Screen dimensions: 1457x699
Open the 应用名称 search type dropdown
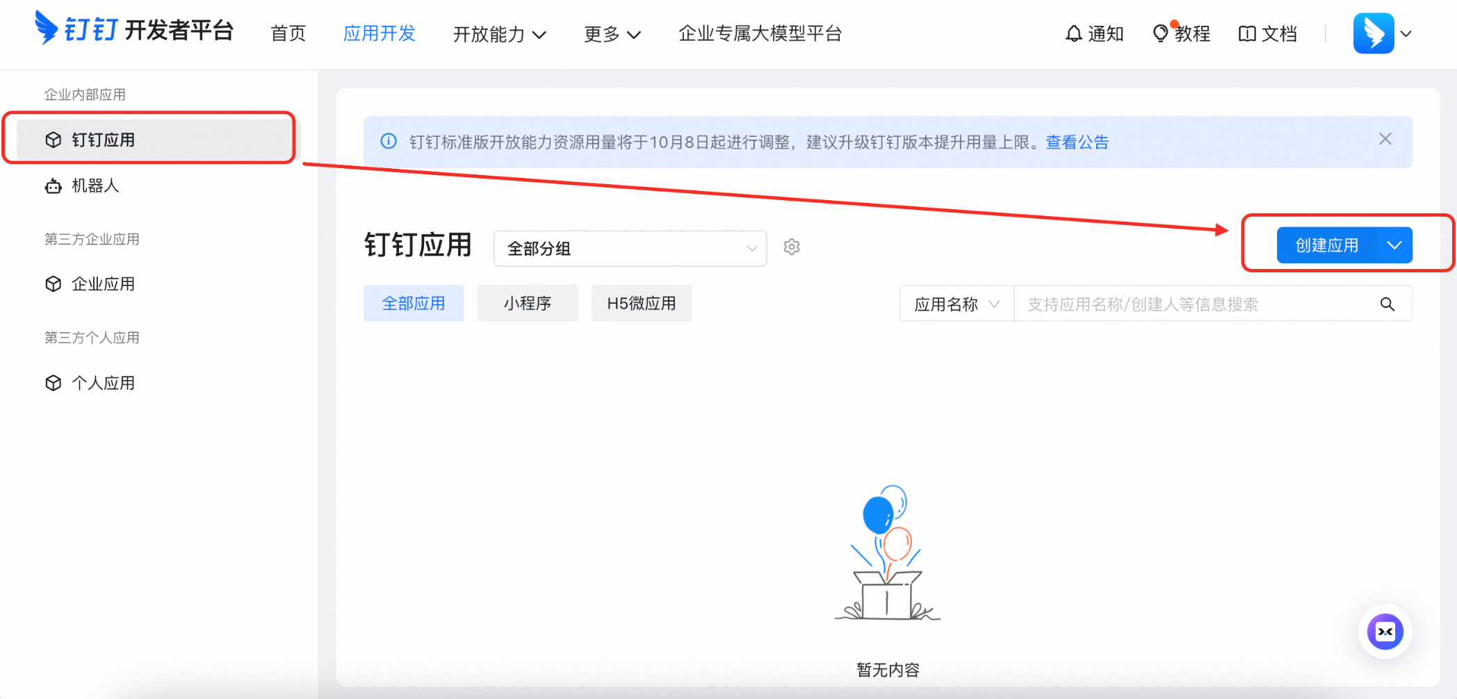(957, 304)
